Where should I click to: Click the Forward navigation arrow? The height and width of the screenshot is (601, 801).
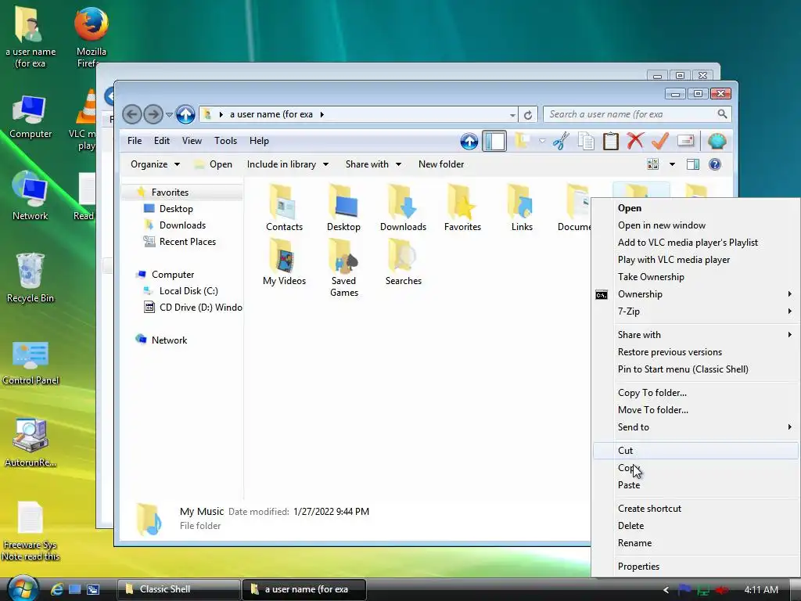click(153, 114)
